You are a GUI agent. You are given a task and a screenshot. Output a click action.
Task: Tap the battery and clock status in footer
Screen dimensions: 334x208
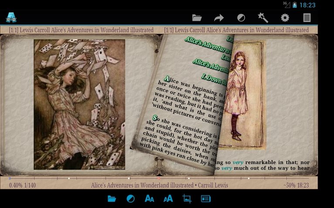click(x=296, y=185)
